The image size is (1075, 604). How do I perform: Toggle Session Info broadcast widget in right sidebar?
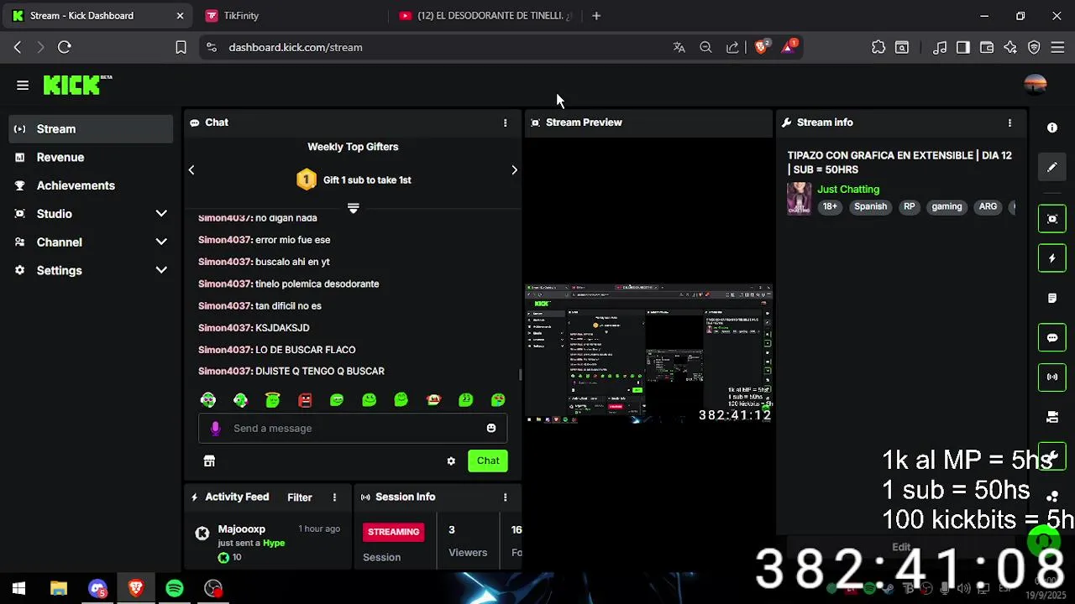point(1052,377)
